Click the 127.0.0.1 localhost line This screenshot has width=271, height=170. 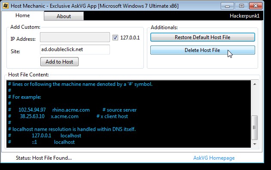click(45, 136)
